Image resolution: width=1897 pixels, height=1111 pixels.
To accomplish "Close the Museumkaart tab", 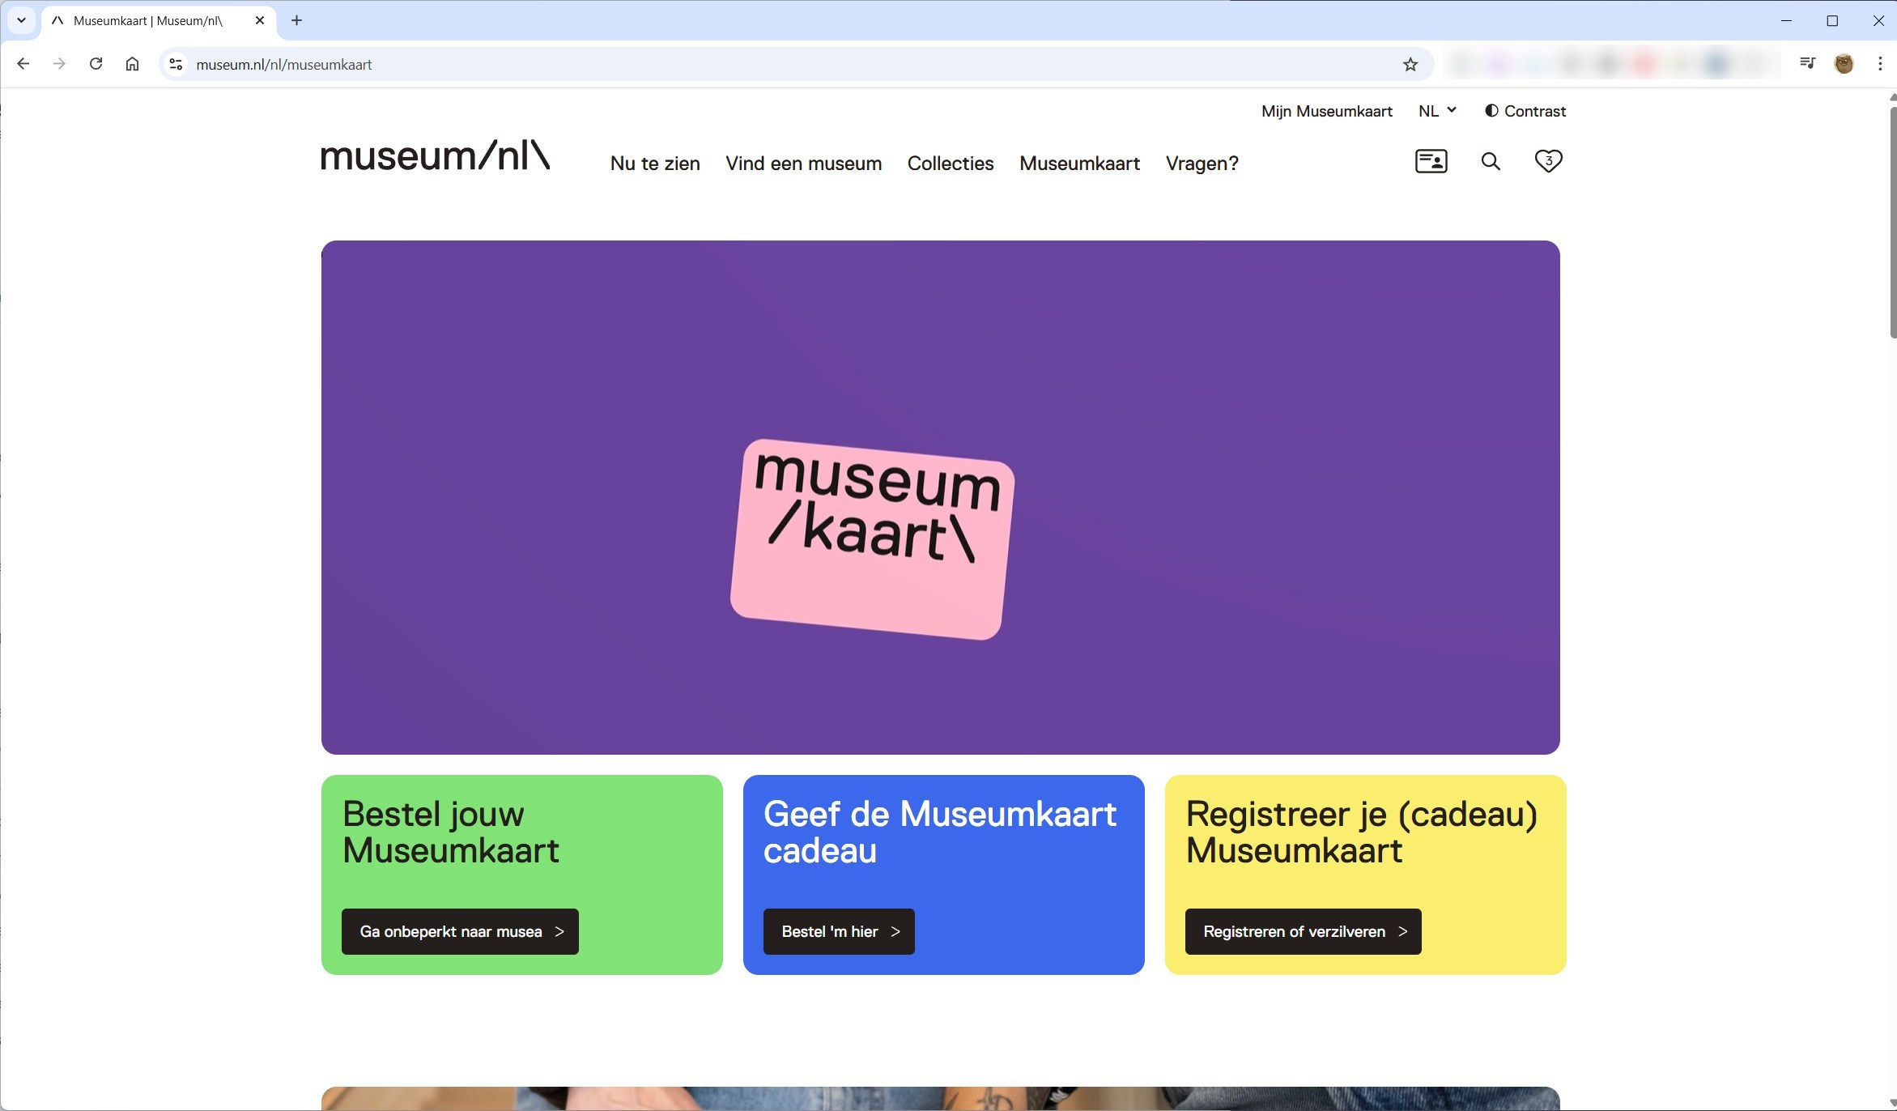I will 260,20.
